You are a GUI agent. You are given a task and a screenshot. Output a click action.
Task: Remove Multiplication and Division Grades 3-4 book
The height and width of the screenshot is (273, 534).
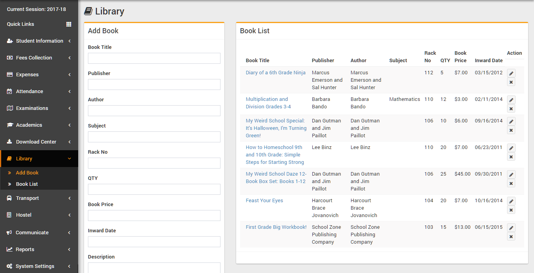pos(511,109)
